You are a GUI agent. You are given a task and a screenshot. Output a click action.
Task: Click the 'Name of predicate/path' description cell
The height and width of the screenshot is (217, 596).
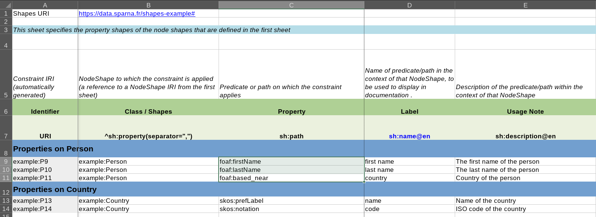(410, 74)
